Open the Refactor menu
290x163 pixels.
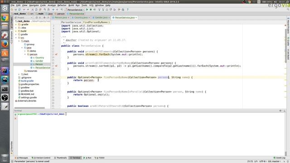62,5
